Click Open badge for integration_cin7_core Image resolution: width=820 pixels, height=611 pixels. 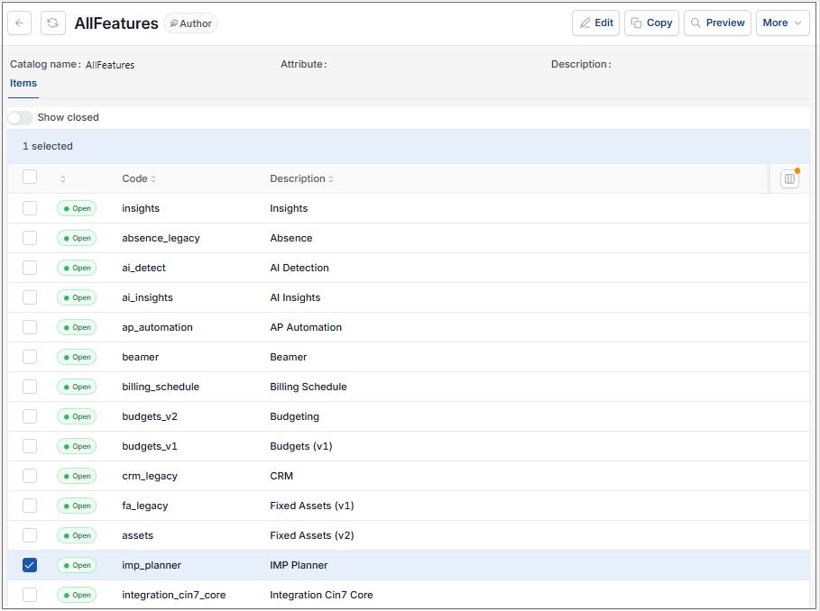click(77, 595)
